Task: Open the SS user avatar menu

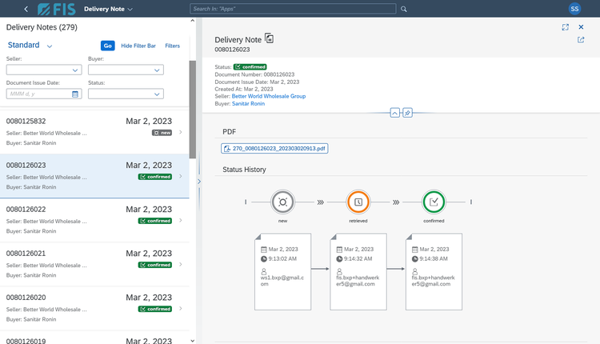Action: point(574,9)
